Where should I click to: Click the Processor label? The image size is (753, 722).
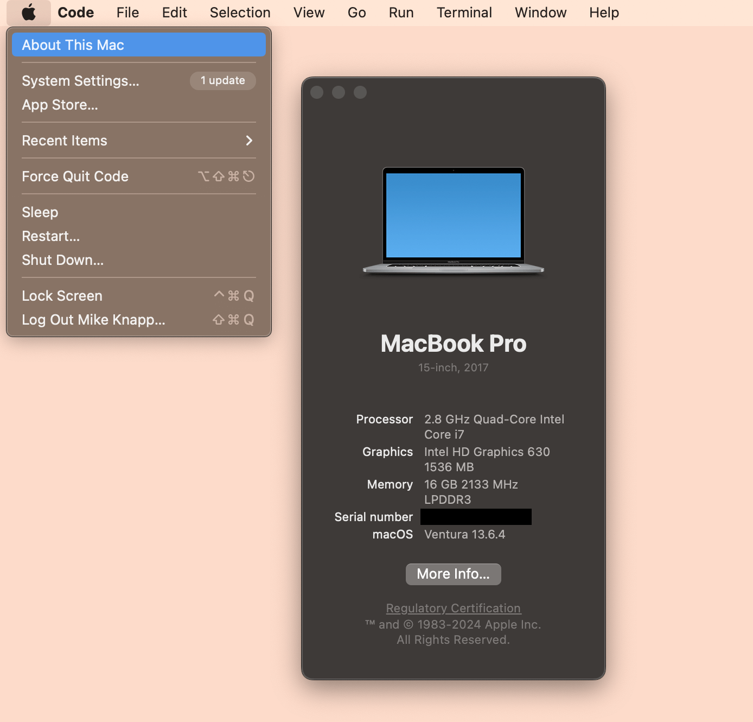tap(385, 420)
